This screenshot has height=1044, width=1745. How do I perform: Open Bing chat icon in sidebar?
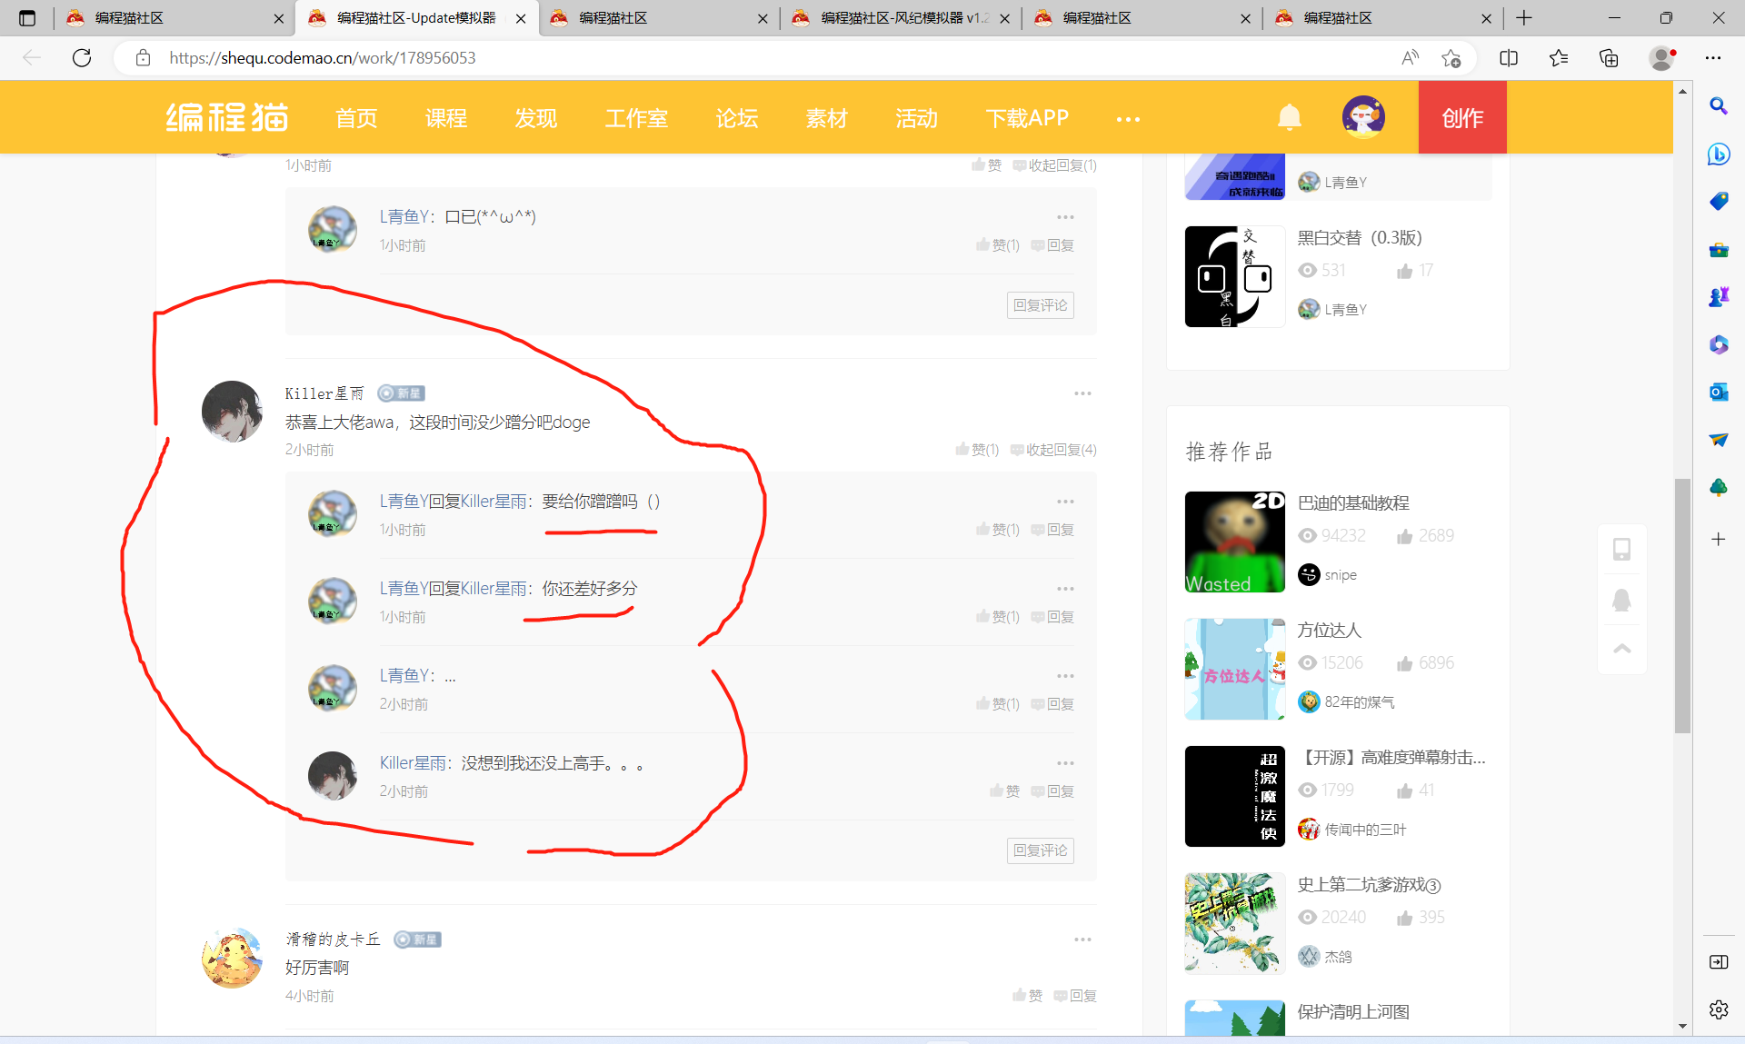click(x=1719, y=154)
